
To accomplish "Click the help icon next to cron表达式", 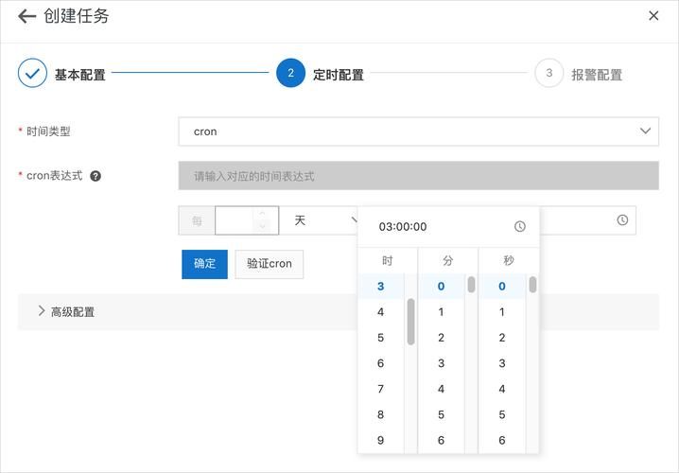I will pos(96,176).
